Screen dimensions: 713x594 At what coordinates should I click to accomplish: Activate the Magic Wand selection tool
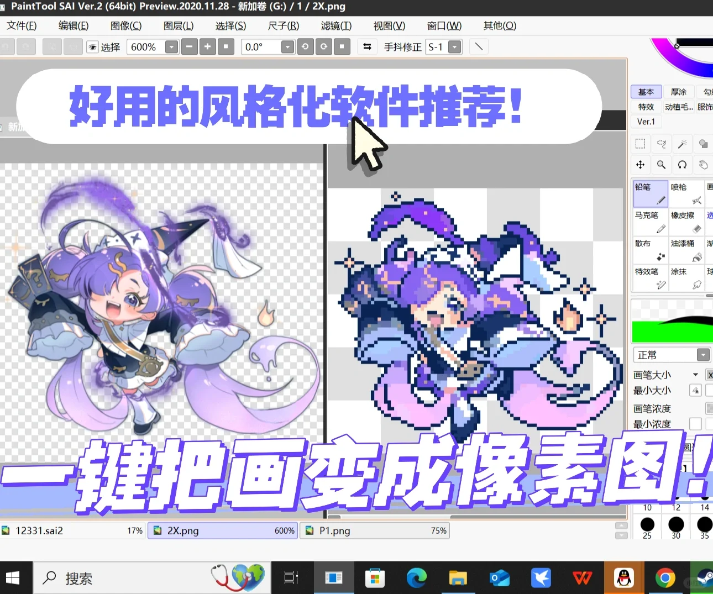682,143
